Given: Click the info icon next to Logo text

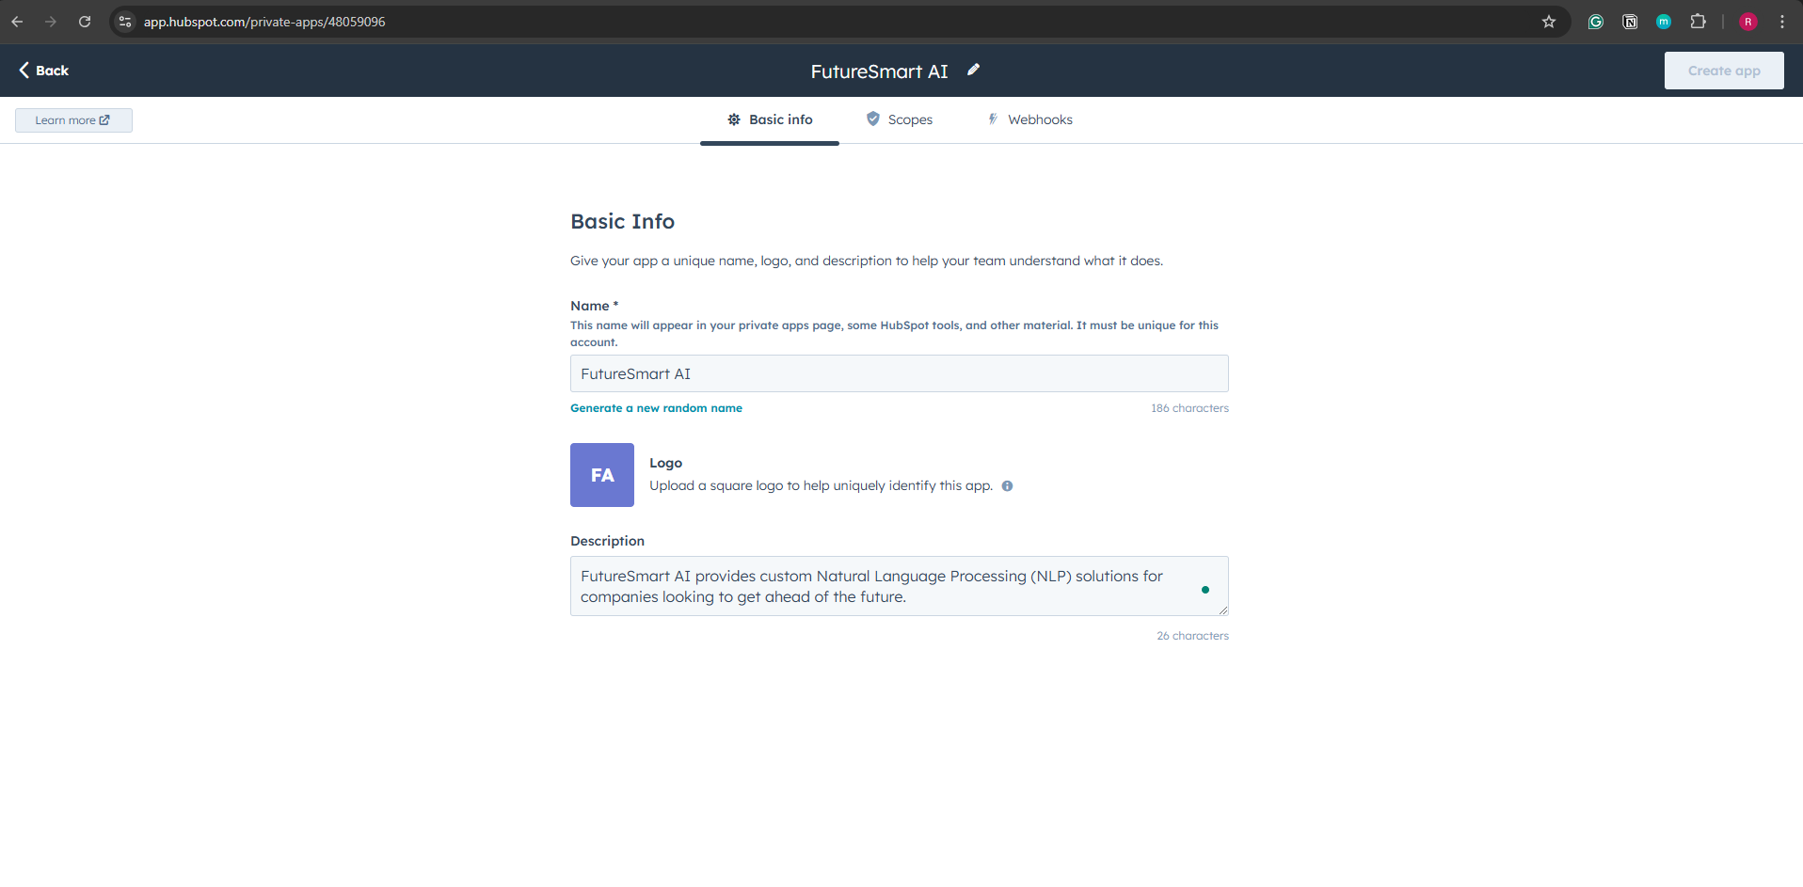Looking at the screenshot, I should 1007,486.
